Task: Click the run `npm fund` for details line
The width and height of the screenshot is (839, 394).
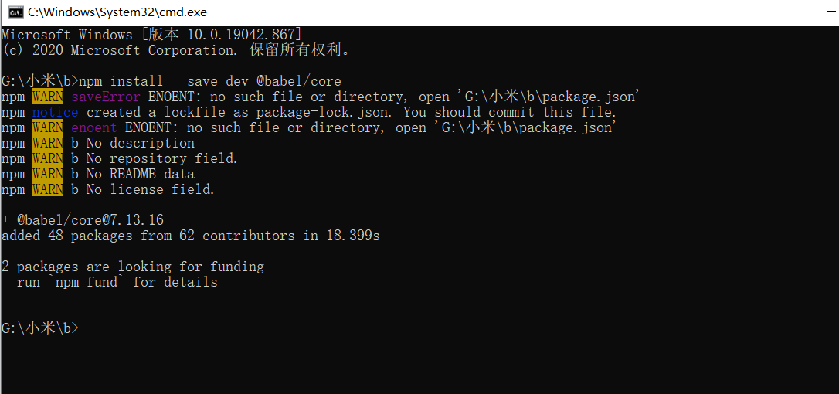Action: tap(117, 282)
